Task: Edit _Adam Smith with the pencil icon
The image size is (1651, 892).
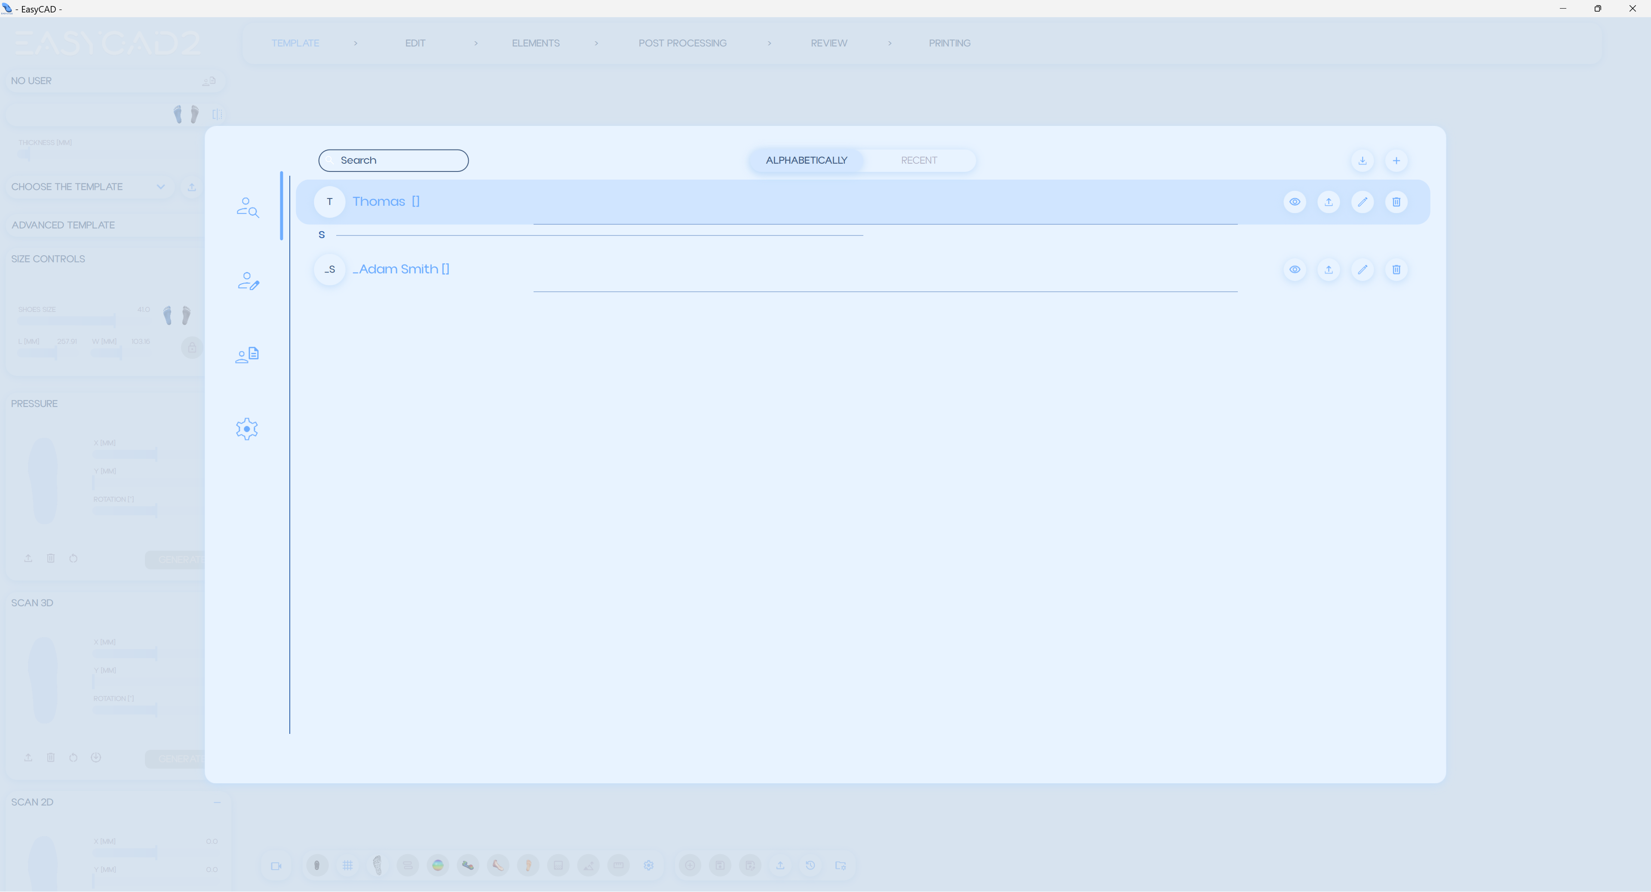Action: point(1362,269)
